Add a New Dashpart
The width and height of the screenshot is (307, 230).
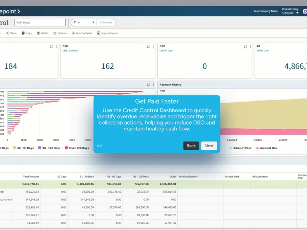click(x=82, y=33)
